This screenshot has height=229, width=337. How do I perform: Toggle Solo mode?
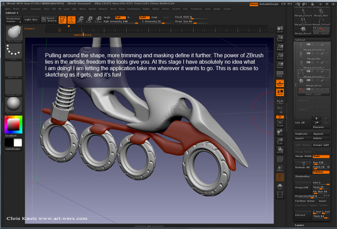tap(280, 186)
